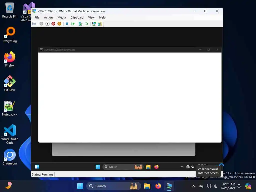Select the Everything desktop shortcut
Image resolution: width=256 pixels, height=192 pixels.
pos(10,34)
